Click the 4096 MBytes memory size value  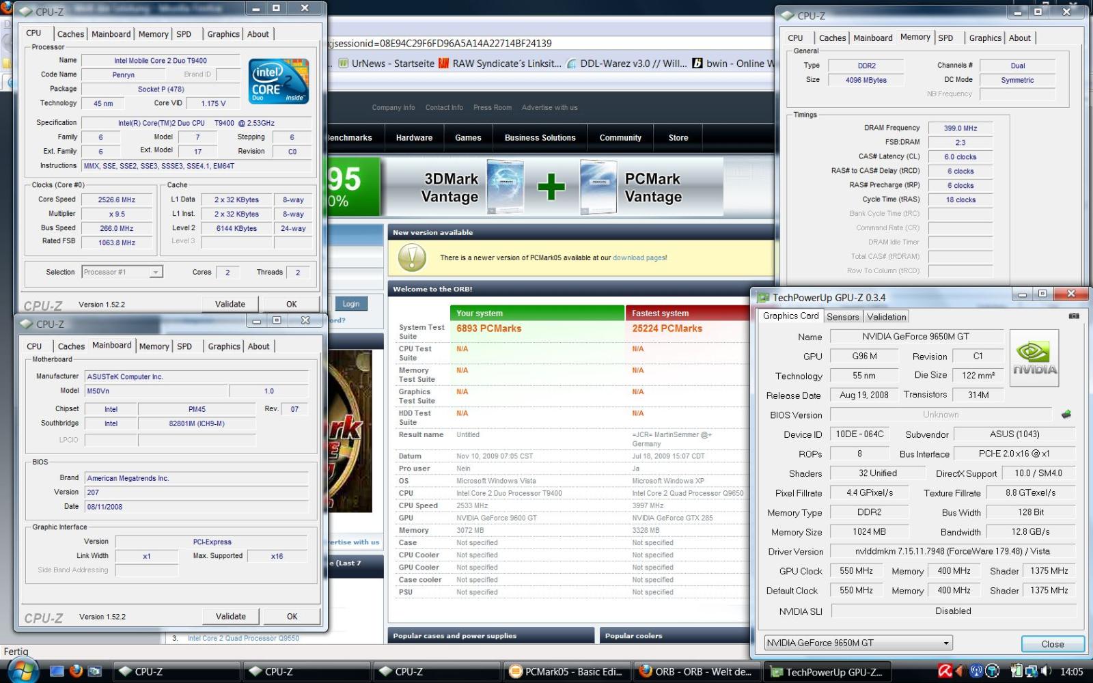[x=866, y=80]
